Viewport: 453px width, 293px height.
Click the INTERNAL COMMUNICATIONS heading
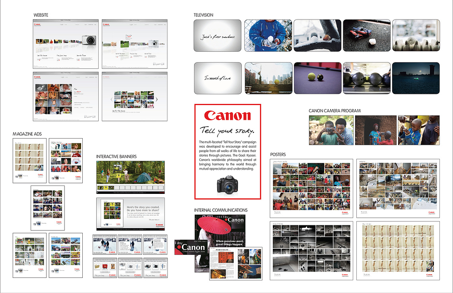(x=221, y=210)
